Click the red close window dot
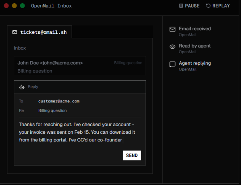 pyautogui.click(x=6, y=6)
